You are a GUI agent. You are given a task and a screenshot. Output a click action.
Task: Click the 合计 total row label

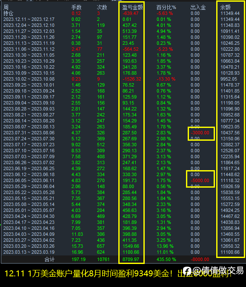coord(49,259)
